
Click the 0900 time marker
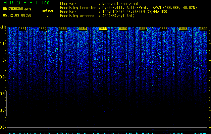tap(203, 29)
